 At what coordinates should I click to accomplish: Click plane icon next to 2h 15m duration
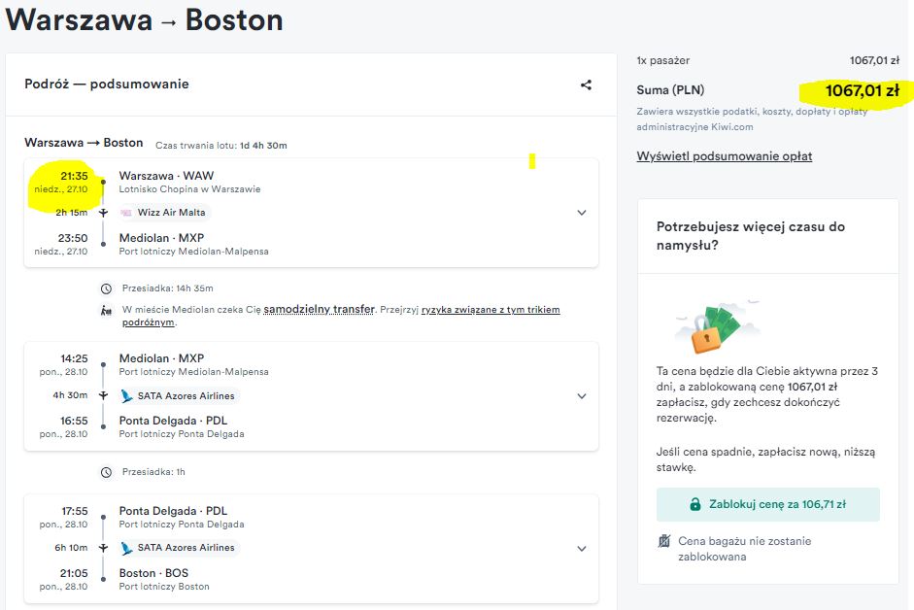point(103,213)
